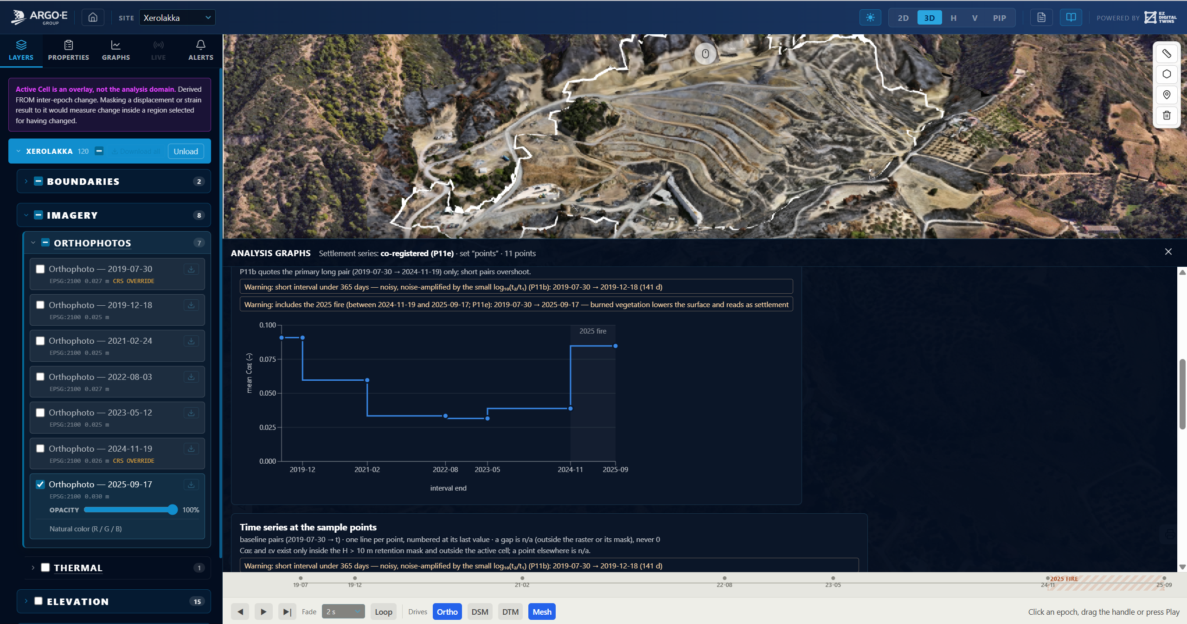Select the ruler measure tool

point(1167,54)
